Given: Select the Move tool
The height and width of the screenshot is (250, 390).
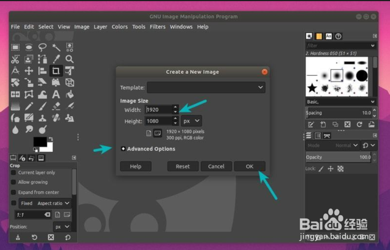Looking at the screenshot, I should click(x=29, y=71).
